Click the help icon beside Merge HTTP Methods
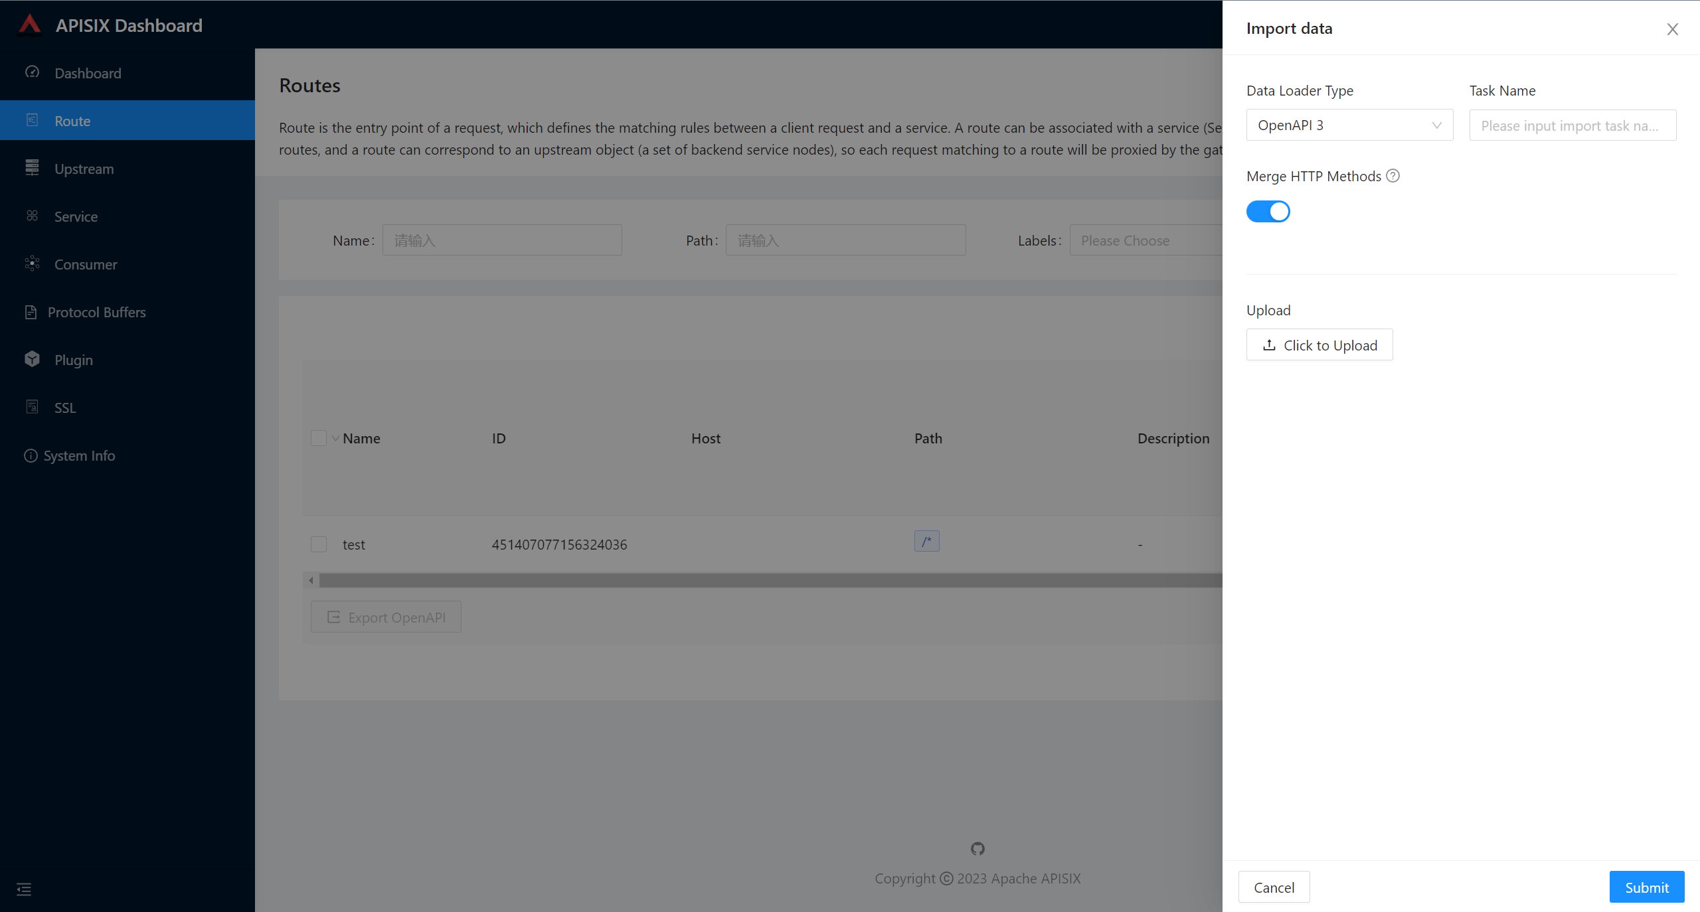The height and width of the screenshot is (912, 1700). pos(1393,176)
